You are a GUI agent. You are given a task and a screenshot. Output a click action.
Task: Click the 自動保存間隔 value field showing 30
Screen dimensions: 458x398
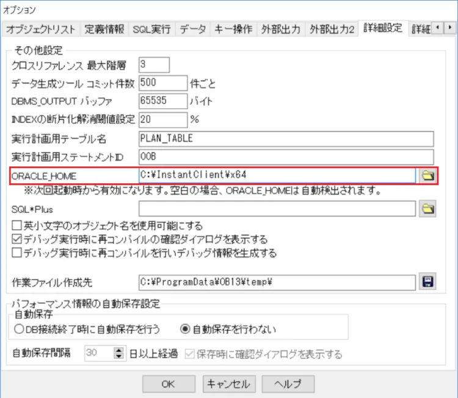click(x=99, y=353)
